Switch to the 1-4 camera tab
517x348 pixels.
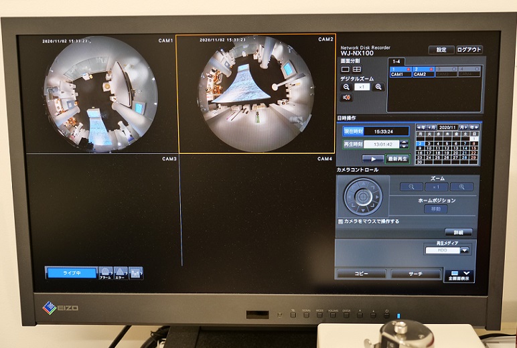coord(396,62)
